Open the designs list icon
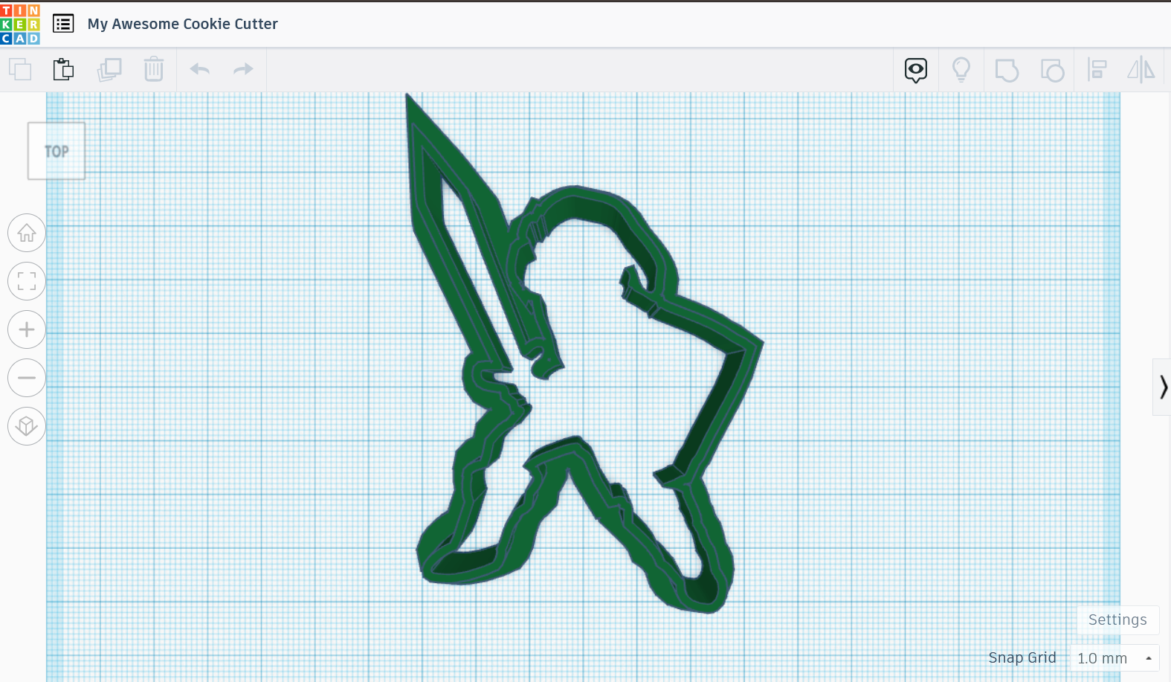The width and height of the screenshot is (1171, 682). (x=63, y=24)
